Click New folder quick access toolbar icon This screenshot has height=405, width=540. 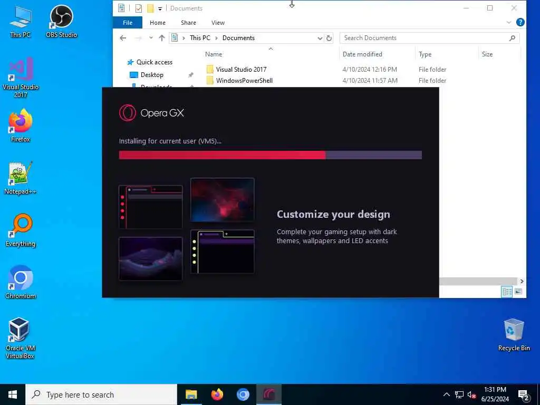[x=150, y=8]
